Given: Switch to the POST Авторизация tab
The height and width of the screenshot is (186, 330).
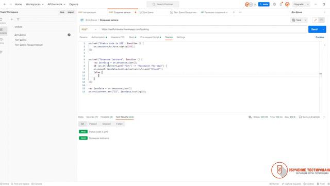Looking at the screenshot, I should coord(87,12).
